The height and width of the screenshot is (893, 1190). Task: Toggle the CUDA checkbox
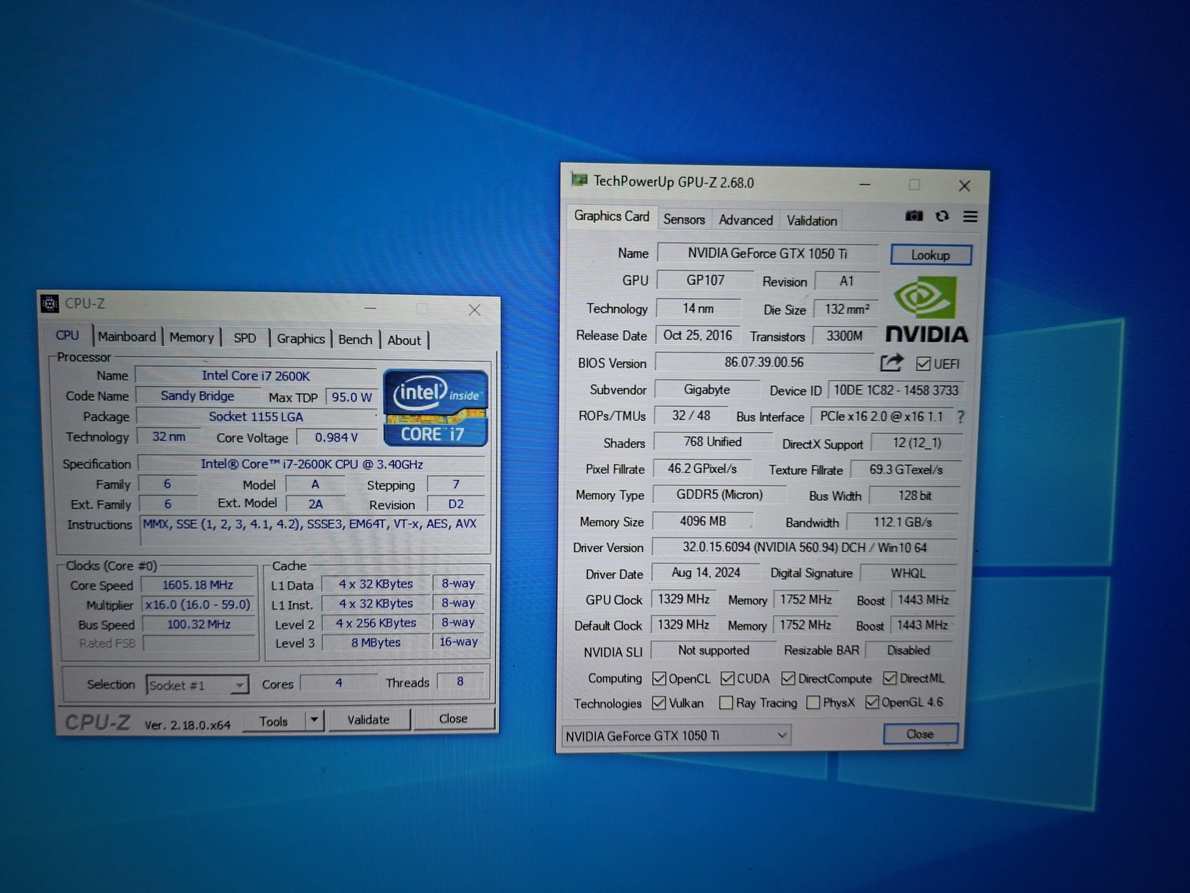pos(727,679)
